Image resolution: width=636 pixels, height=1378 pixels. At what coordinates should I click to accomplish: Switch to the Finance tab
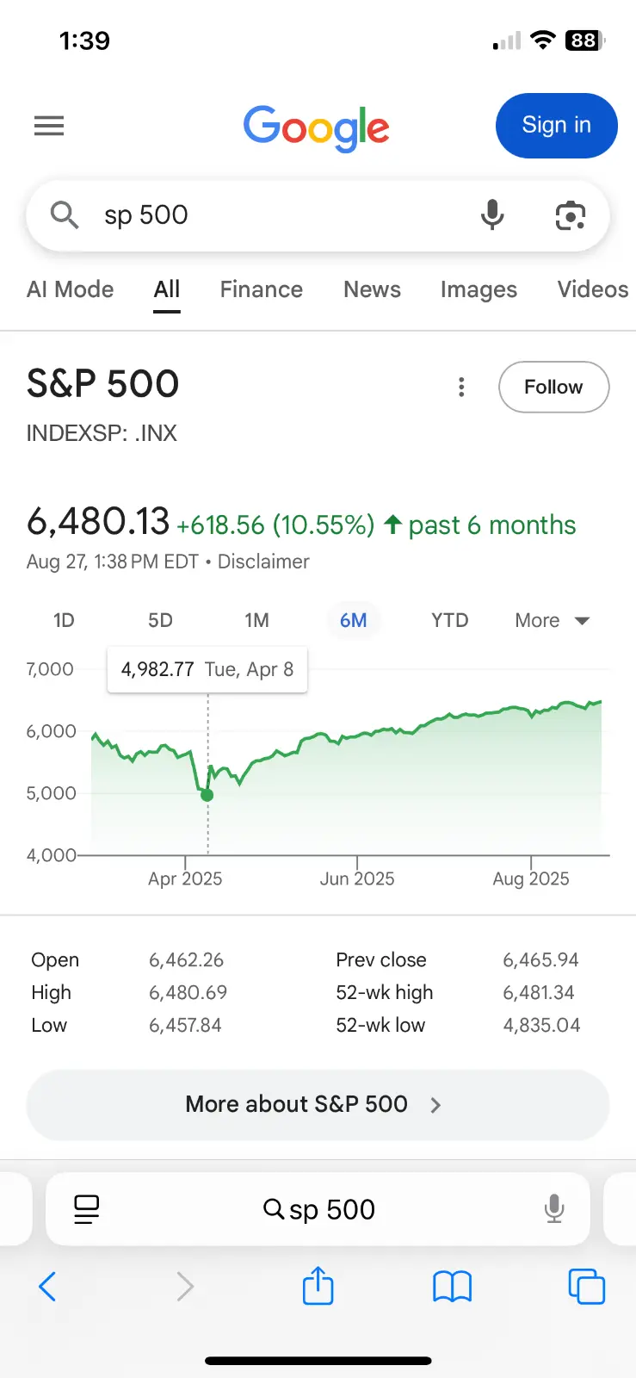(x=261, y=289)
